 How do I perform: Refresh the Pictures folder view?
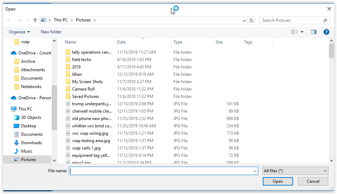pyautogui.click(x=252, y=20)
